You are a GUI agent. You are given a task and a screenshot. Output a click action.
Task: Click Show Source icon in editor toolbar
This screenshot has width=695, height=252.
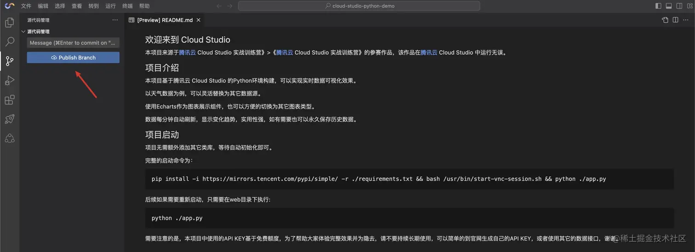665,20
